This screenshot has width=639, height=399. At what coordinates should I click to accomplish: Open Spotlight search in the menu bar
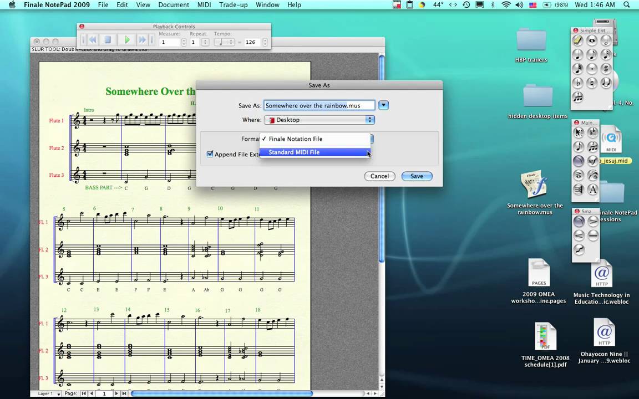click(x=626, y=5)
